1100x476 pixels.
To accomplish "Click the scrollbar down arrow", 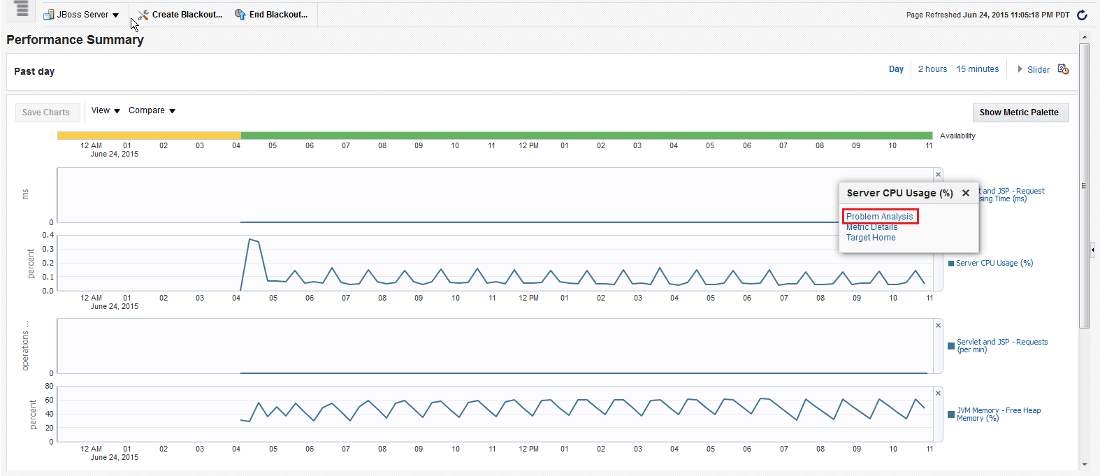I will click(1084, 464).
